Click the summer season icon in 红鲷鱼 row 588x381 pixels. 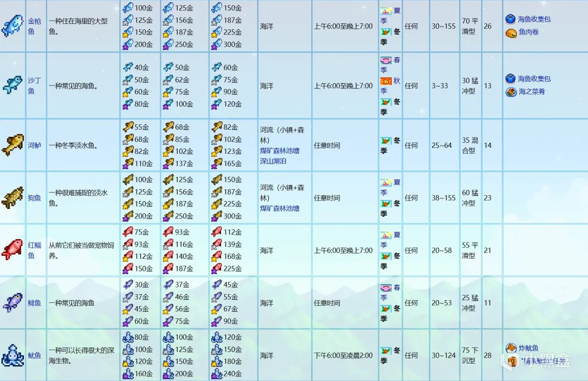(x=386, y=235)
